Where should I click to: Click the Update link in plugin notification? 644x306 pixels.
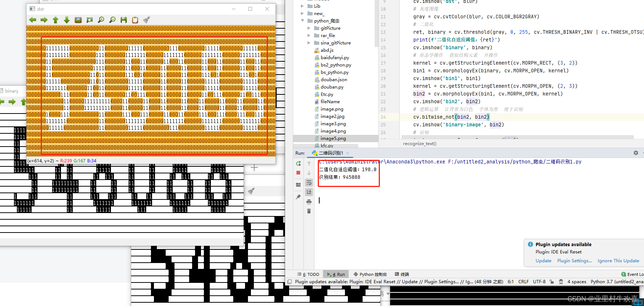pyautogui.click(x=543, y=261)
